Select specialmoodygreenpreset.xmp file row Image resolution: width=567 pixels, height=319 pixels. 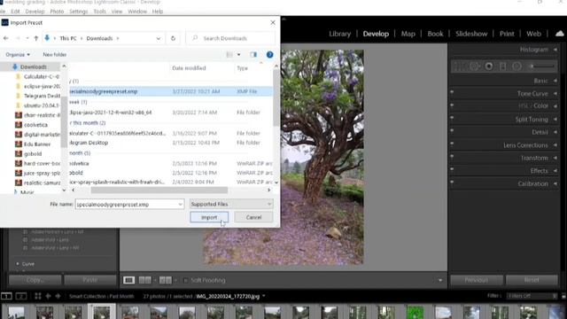pos(170,91)
